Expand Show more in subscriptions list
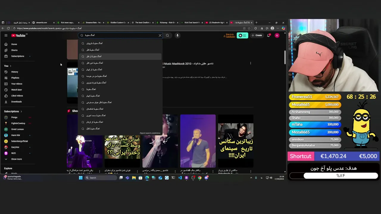This screenshot has width=381, height=214. point(18,159)
